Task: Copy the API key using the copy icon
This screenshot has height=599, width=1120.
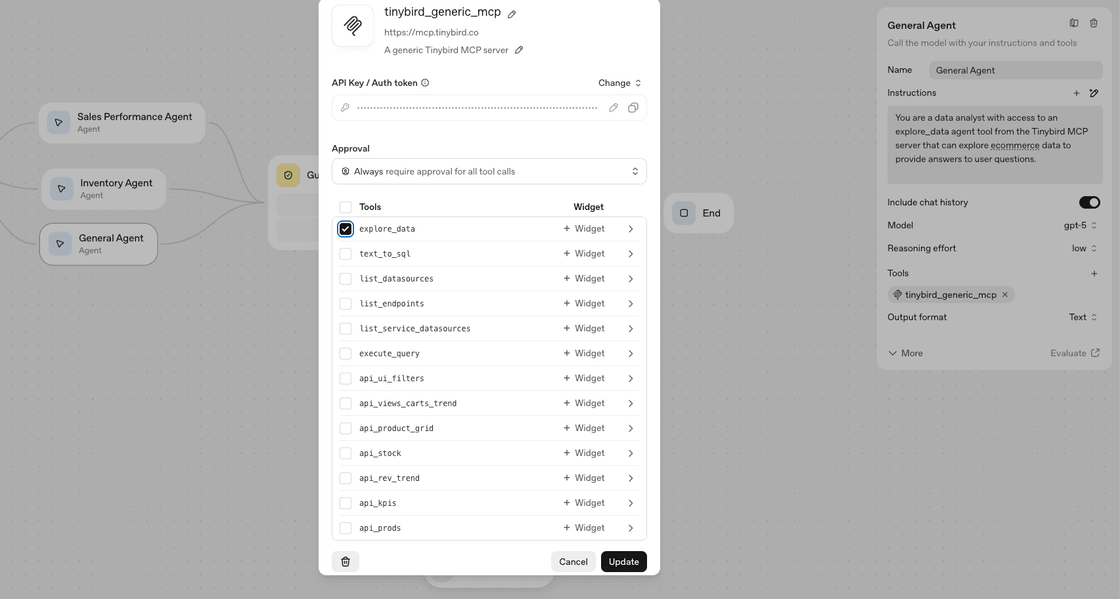Action: pyautogui.click(x=633, y=107)
